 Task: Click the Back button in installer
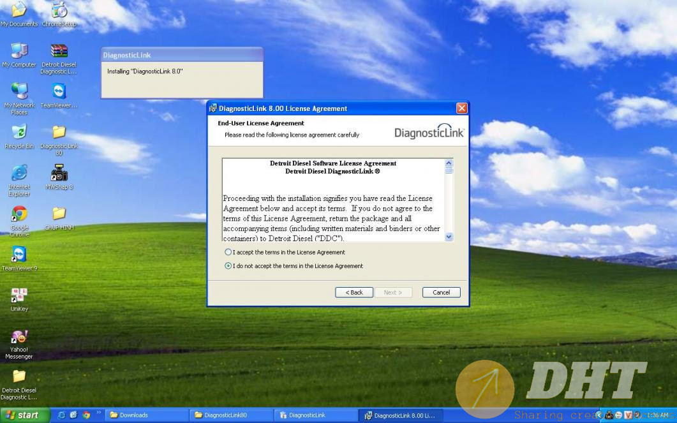coord(353,292)
